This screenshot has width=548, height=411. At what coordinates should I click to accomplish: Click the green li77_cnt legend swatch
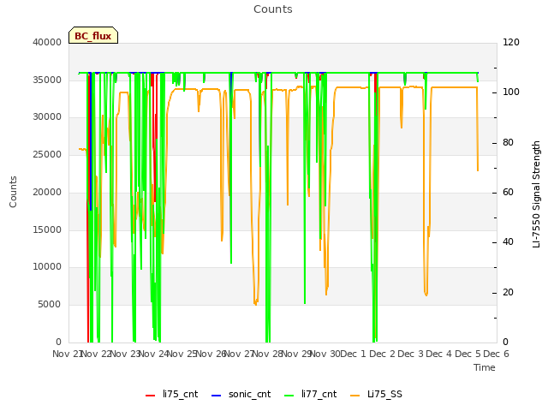pyautogui.click(x=289, y=396)
